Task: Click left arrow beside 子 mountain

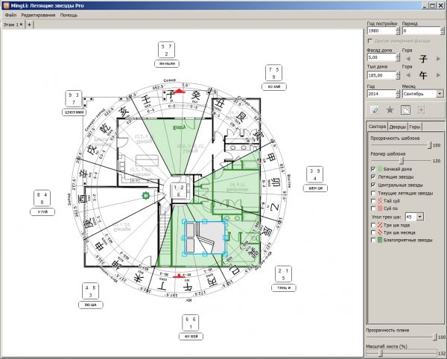Action: [x=407, y=57]
